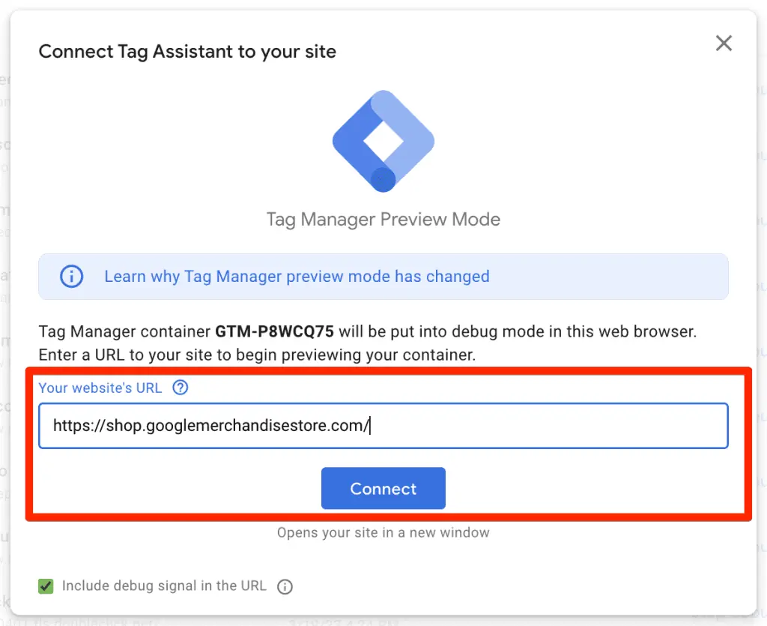Screen dimensions: 767x626
Task: Click the "Tag Manager Preview Mode" title
Action: (x=383, y=220)
